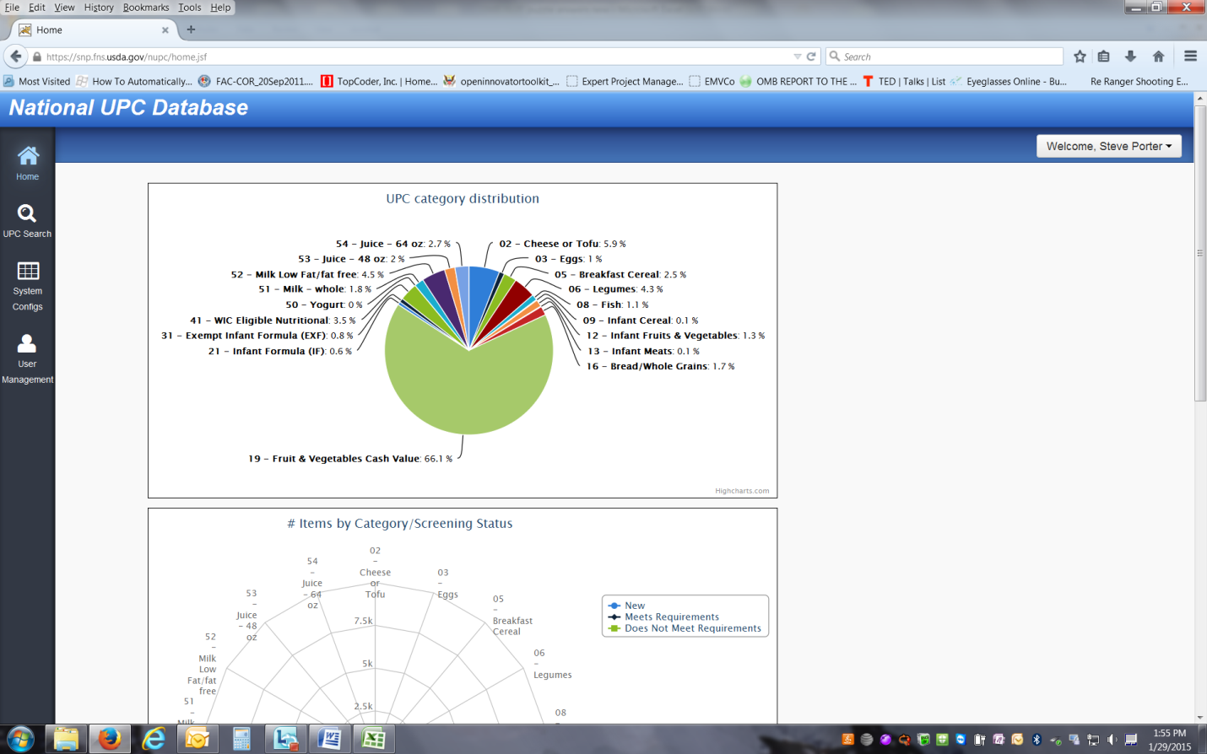Open the File menu

tap(12, 8)
